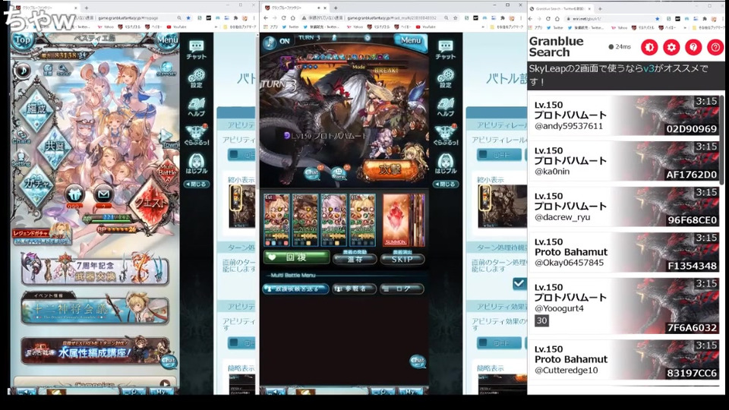Copy raid ID 02D90969 from @andy59537611
This screenshot has height=410, width=729.
pyautogui.click(x=691, y=129)
